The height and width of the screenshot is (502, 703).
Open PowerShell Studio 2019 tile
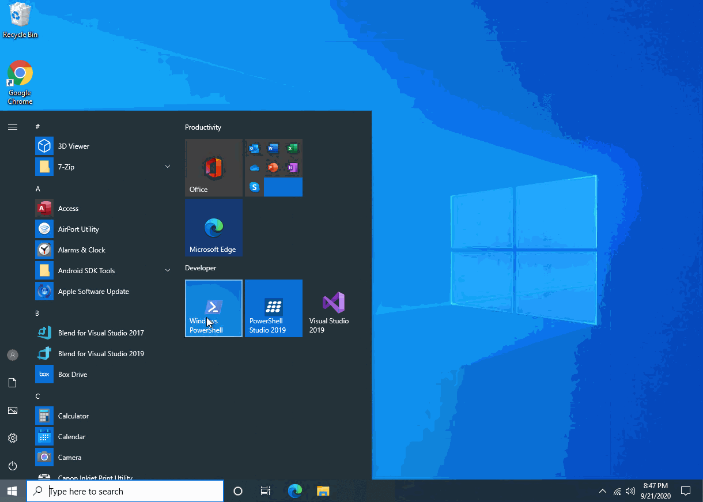[274, 308]
